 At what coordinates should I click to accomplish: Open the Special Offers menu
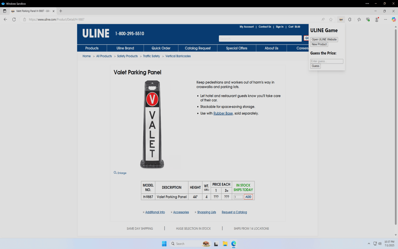237,48
